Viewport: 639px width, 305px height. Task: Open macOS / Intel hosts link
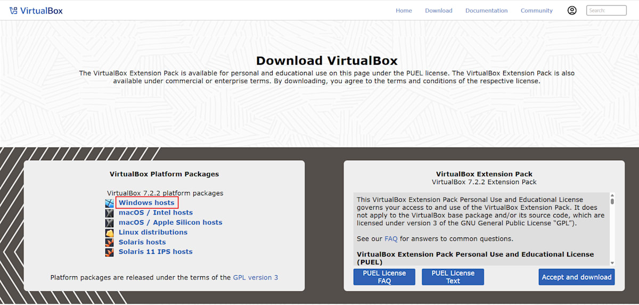coord(155,213)
